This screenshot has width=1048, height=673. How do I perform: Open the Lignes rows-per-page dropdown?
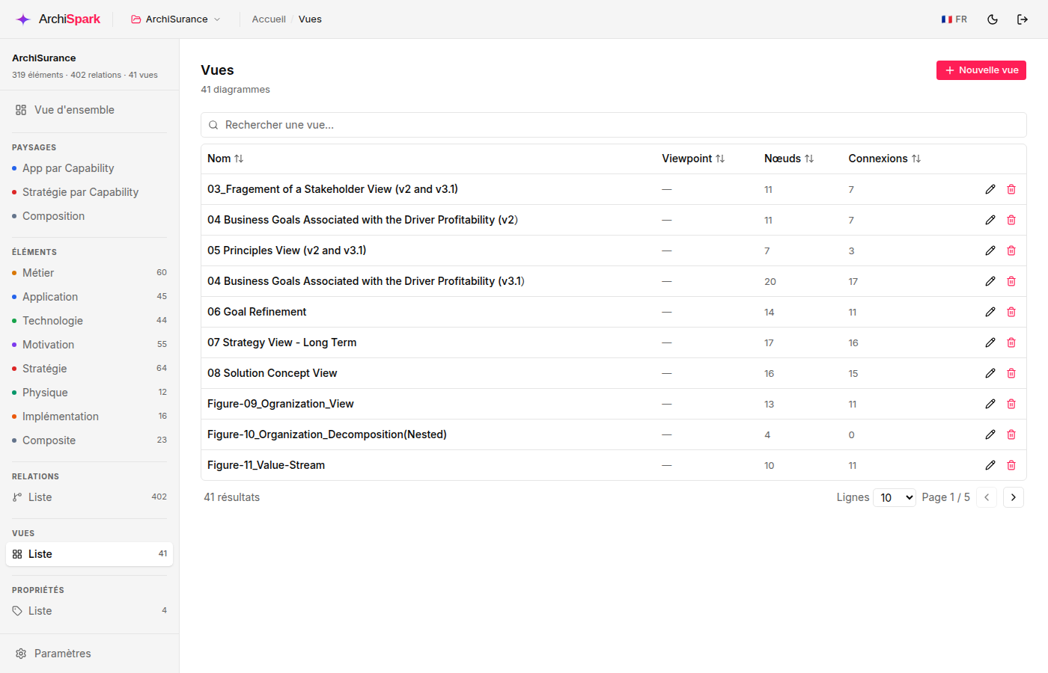coord(895,497)
